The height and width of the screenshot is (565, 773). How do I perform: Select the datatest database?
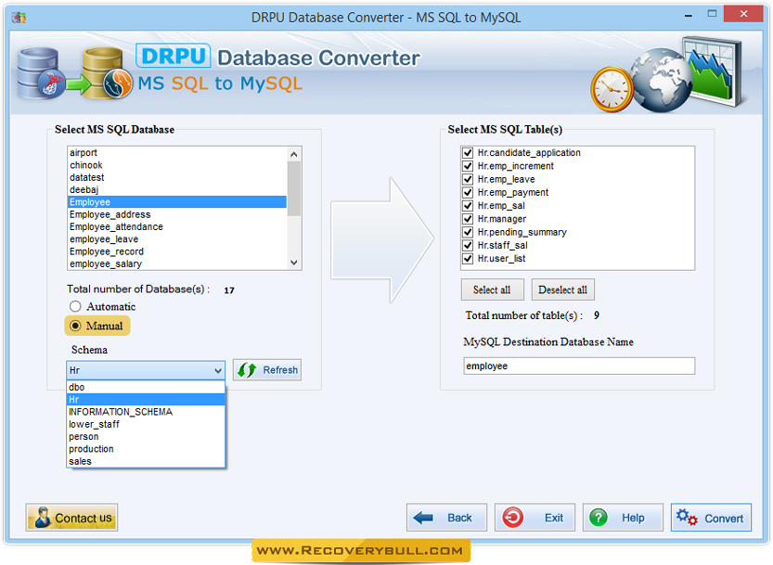pyautogui.click(x=177, y=177)
